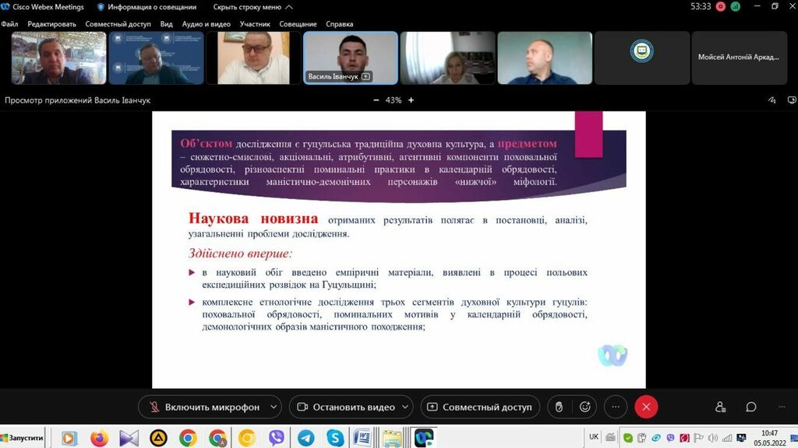The height and width of the screenshot is (448, 798).
Task: Click the red leave meeting button
Action: [646, 407]
